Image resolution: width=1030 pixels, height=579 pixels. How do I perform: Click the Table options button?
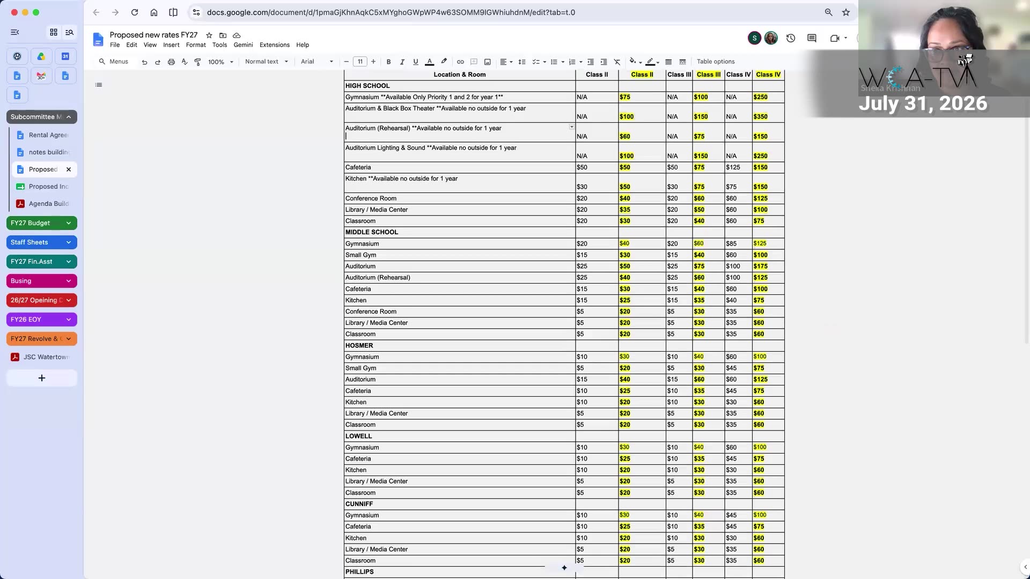tap(716, 62)
